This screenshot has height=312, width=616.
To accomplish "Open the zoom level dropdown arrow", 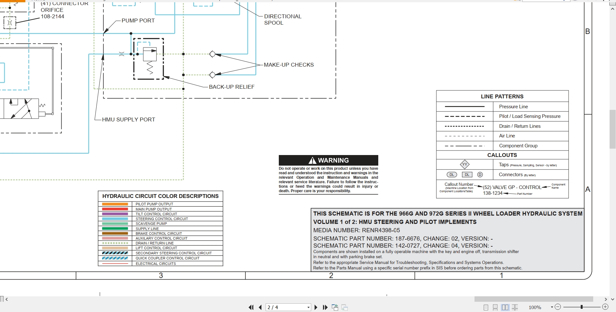I will tap(552, 307).
